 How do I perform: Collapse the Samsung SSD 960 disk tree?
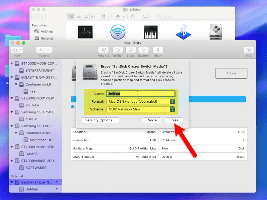pos(12,126)
